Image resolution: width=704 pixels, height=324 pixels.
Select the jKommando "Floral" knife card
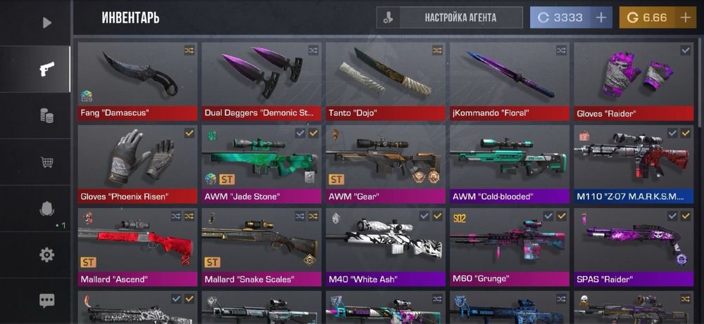point(510,82)
